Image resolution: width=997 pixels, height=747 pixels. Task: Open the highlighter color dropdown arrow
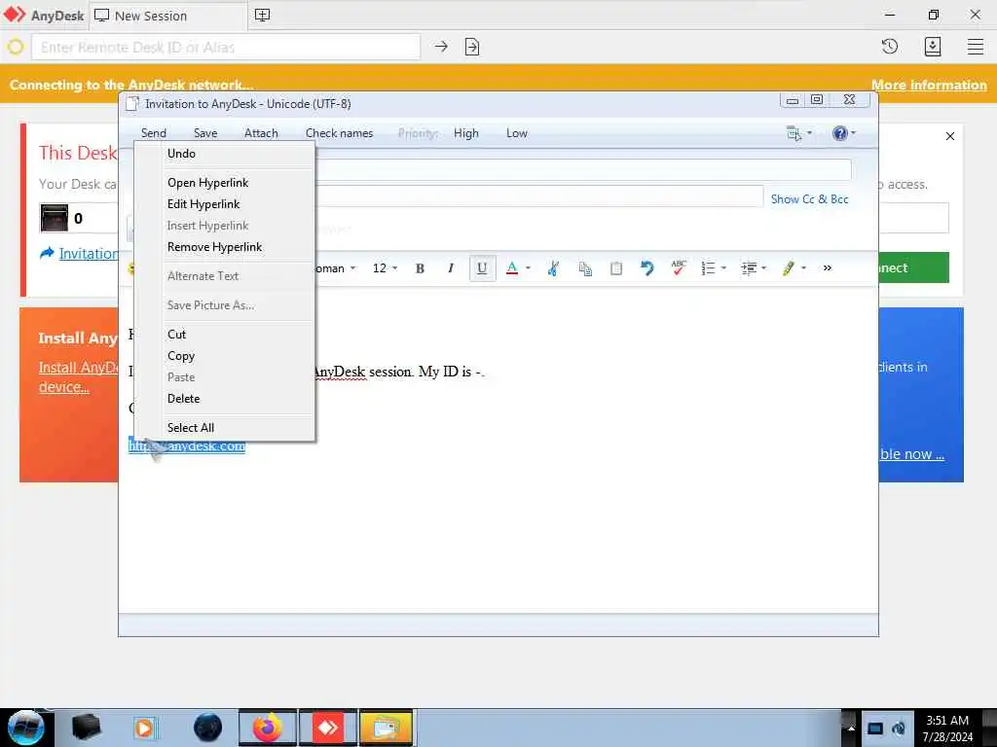[x=803, y=268]
